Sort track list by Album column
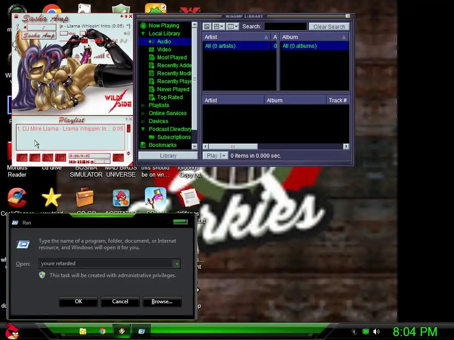The image size is (454, 340). pyautogui.click(x=295, y=100)
